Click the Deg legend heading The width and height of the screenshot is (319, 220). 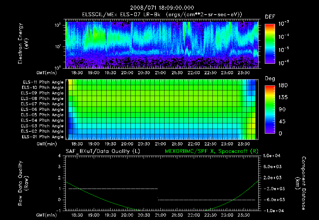(270, 79)
